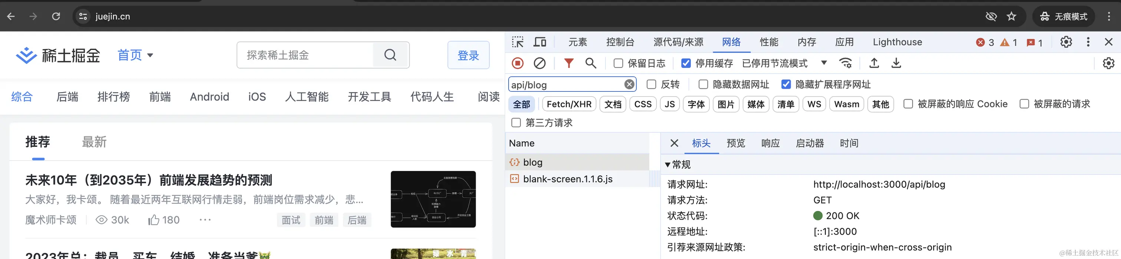The height and width of the screenshot is (259, 1121).
Task: Click the 探索稀土掘金 search field
Action: point(305,55)
